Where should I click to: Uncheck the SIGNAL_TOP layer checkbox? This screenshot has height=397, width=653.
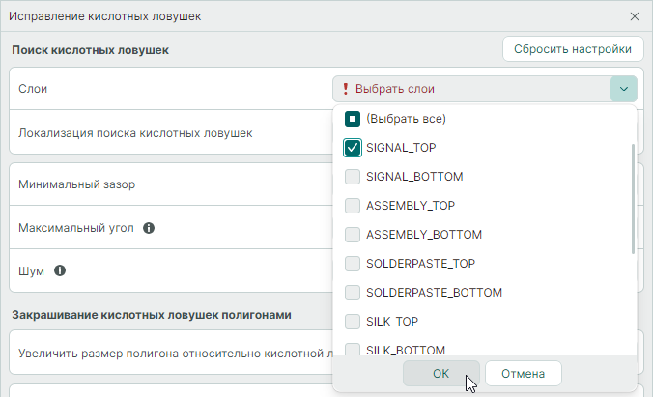pyautogui.click(x=353, y=148)
